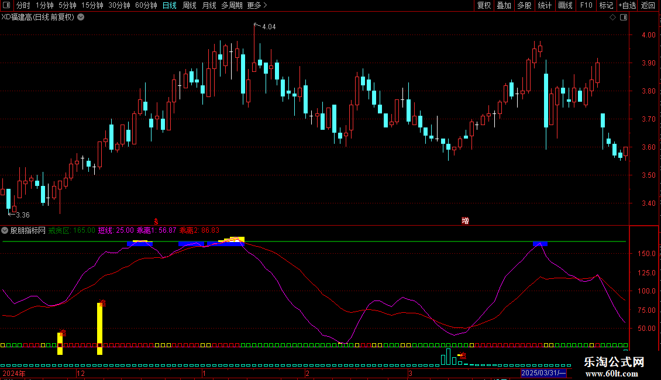The image size is (661, 380).
Task: Open the 画线 drawing tools
Action: click(565, 5)
